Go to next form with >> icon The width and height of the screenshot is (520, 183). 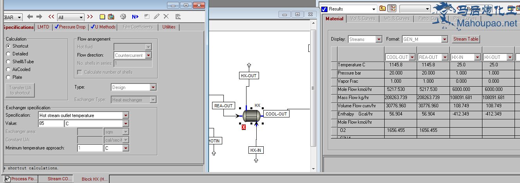[90, 17]
